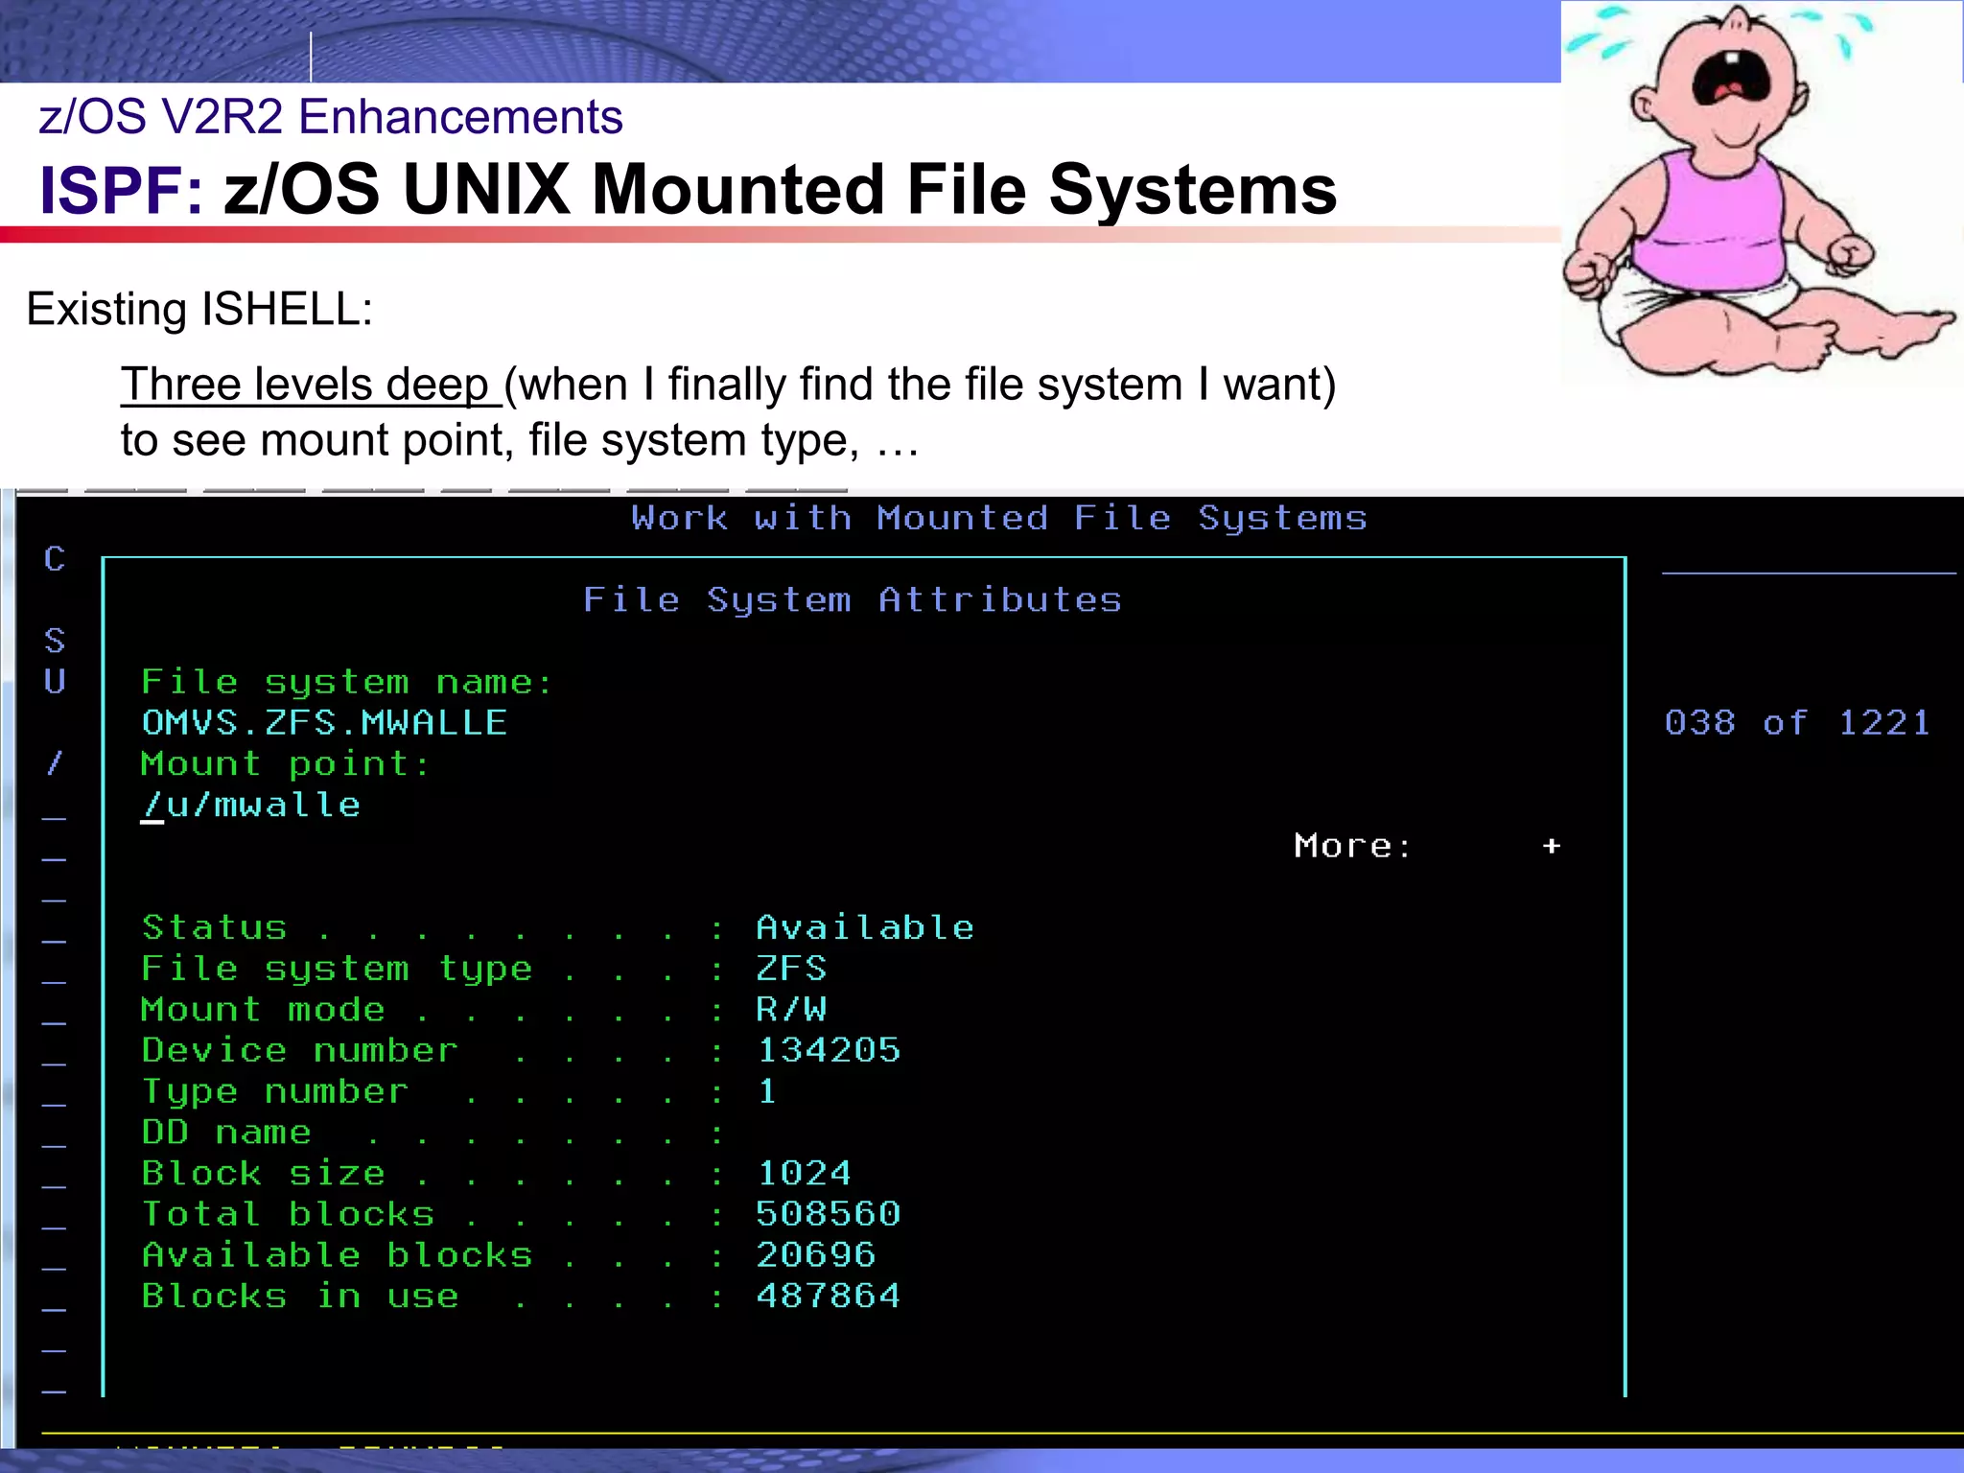Click the Type number value 1
Viewport: 1964px width, 1473px height.
click(x=767, y=1091)
